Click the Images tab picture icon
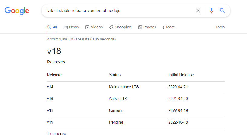 click(140, 27)
